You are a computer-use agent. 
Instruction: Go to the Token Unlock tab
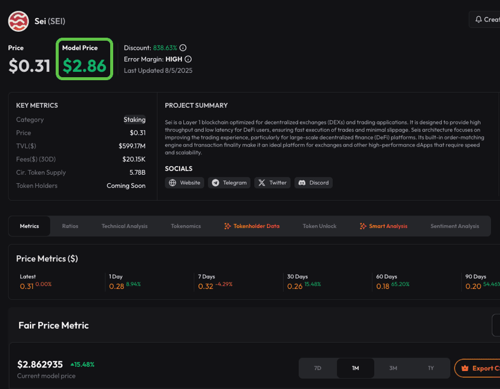pos(319,226)
